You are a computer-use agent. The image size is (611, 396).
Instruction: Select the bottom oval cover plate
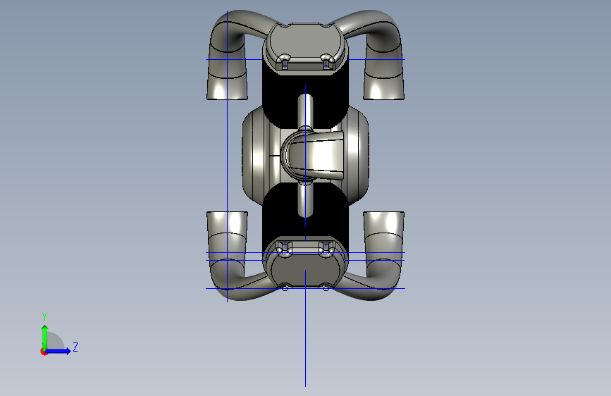pos(306,270)
